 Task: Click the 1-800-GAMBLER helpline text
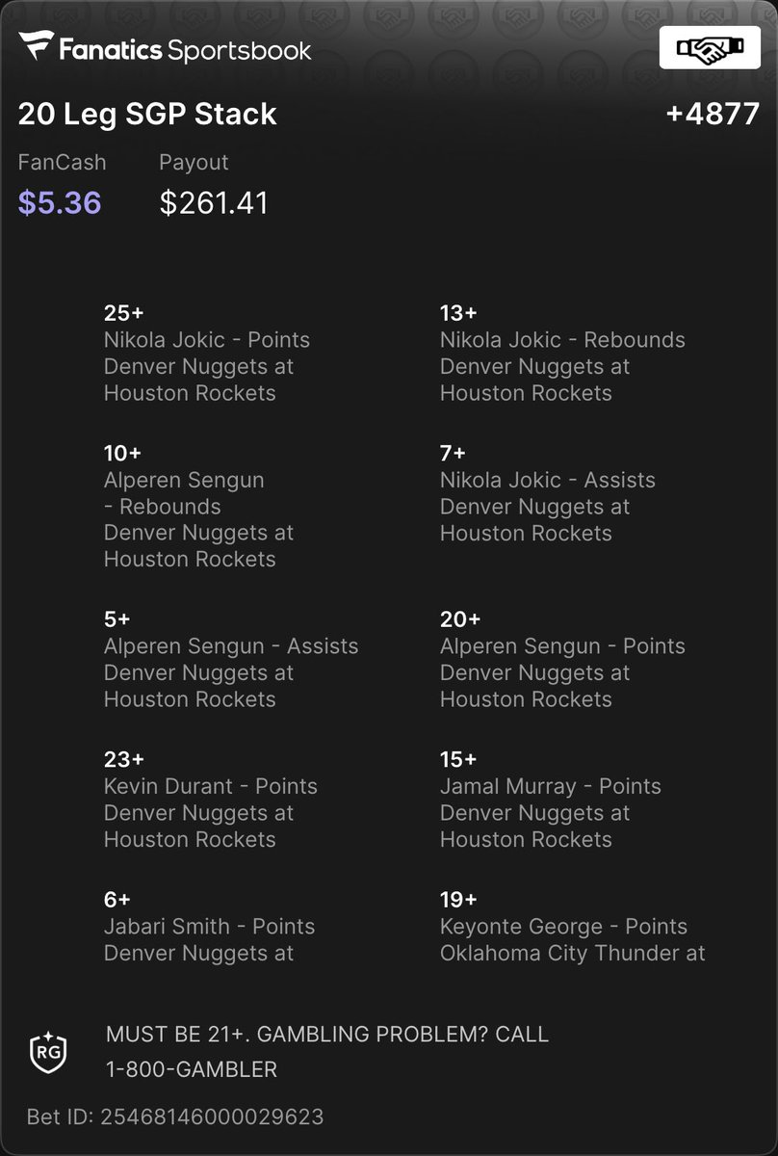192,1068
